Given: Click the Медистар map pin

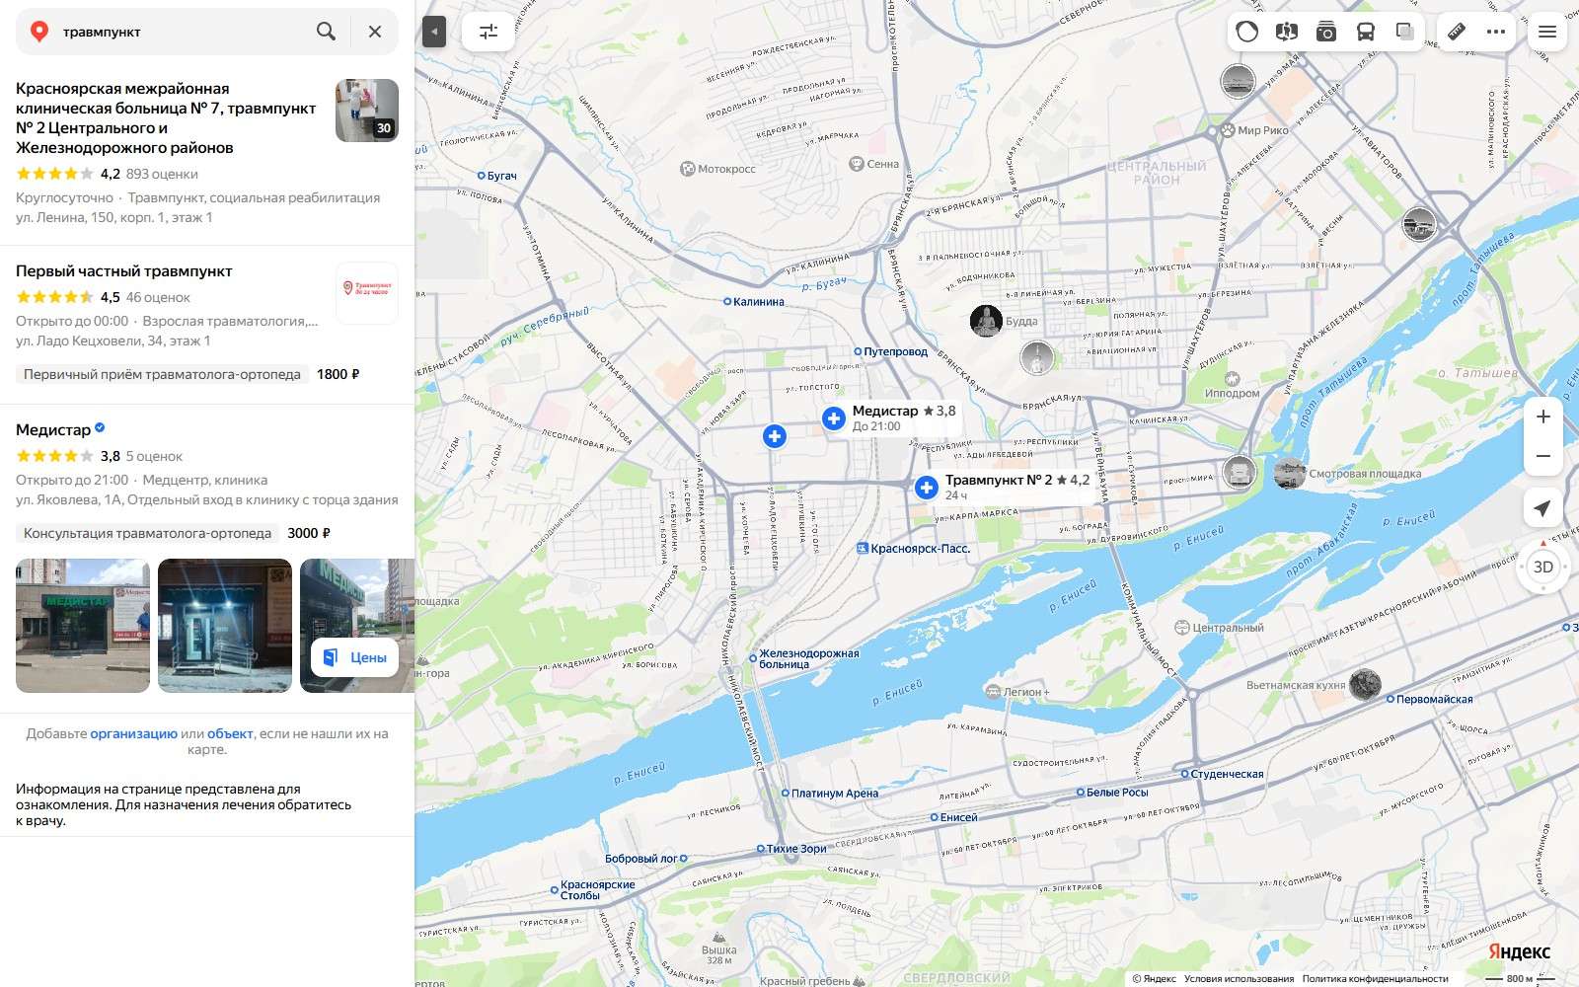Looking at the screenshot, I should 834,418.
